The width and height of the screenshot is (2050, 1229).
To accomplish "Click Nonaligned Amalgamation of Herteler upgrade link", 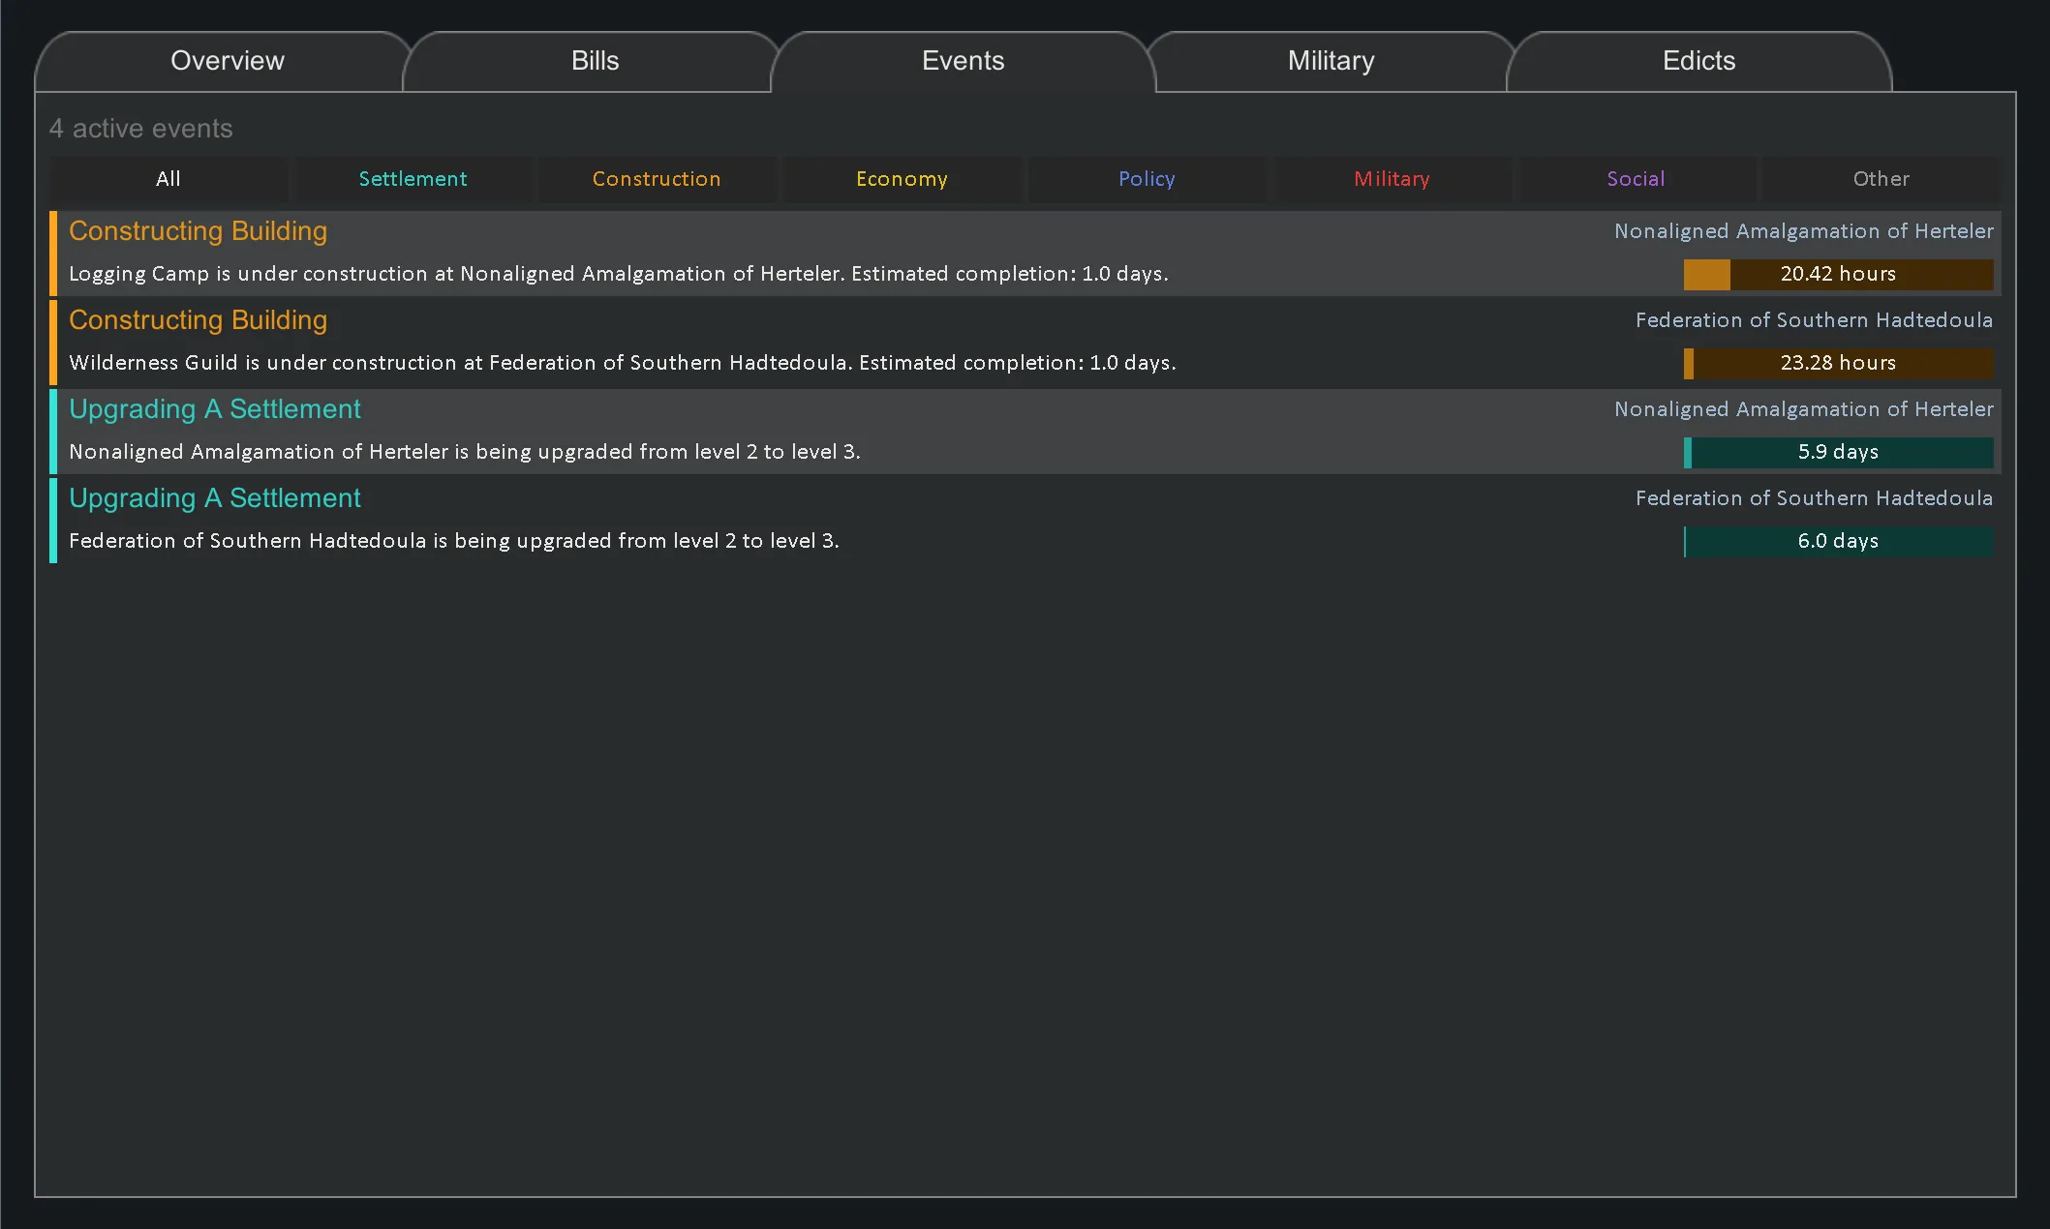I will coord(1803,409).
